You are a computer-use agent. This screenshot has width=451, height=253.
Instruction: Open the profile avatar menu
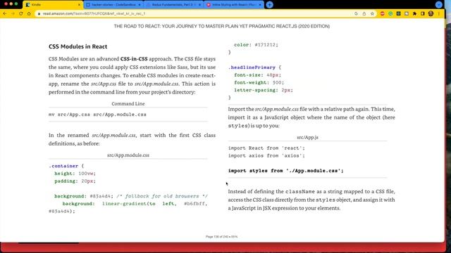point(431,13)
